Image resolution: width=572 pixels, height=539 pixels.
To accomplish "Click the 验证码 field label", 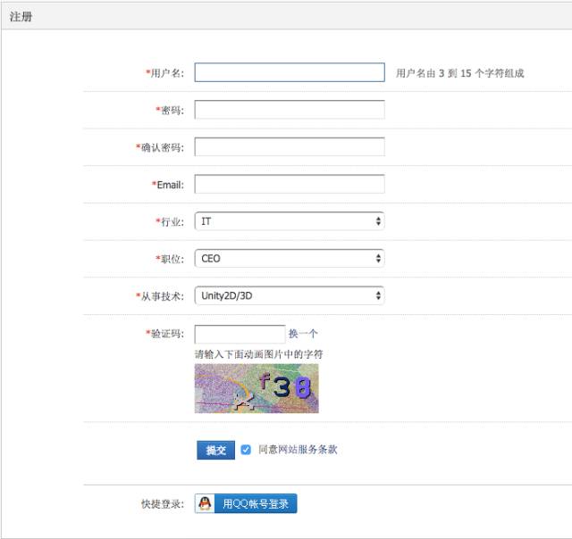I will (166, 335).
